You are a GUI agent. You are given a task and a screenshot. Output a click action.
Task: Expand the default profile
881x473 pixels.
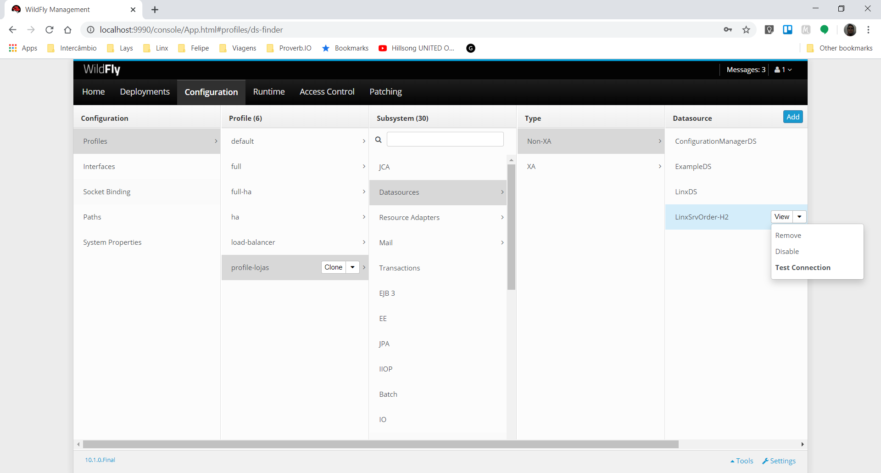pyautogui.click(x=364, y=141)
